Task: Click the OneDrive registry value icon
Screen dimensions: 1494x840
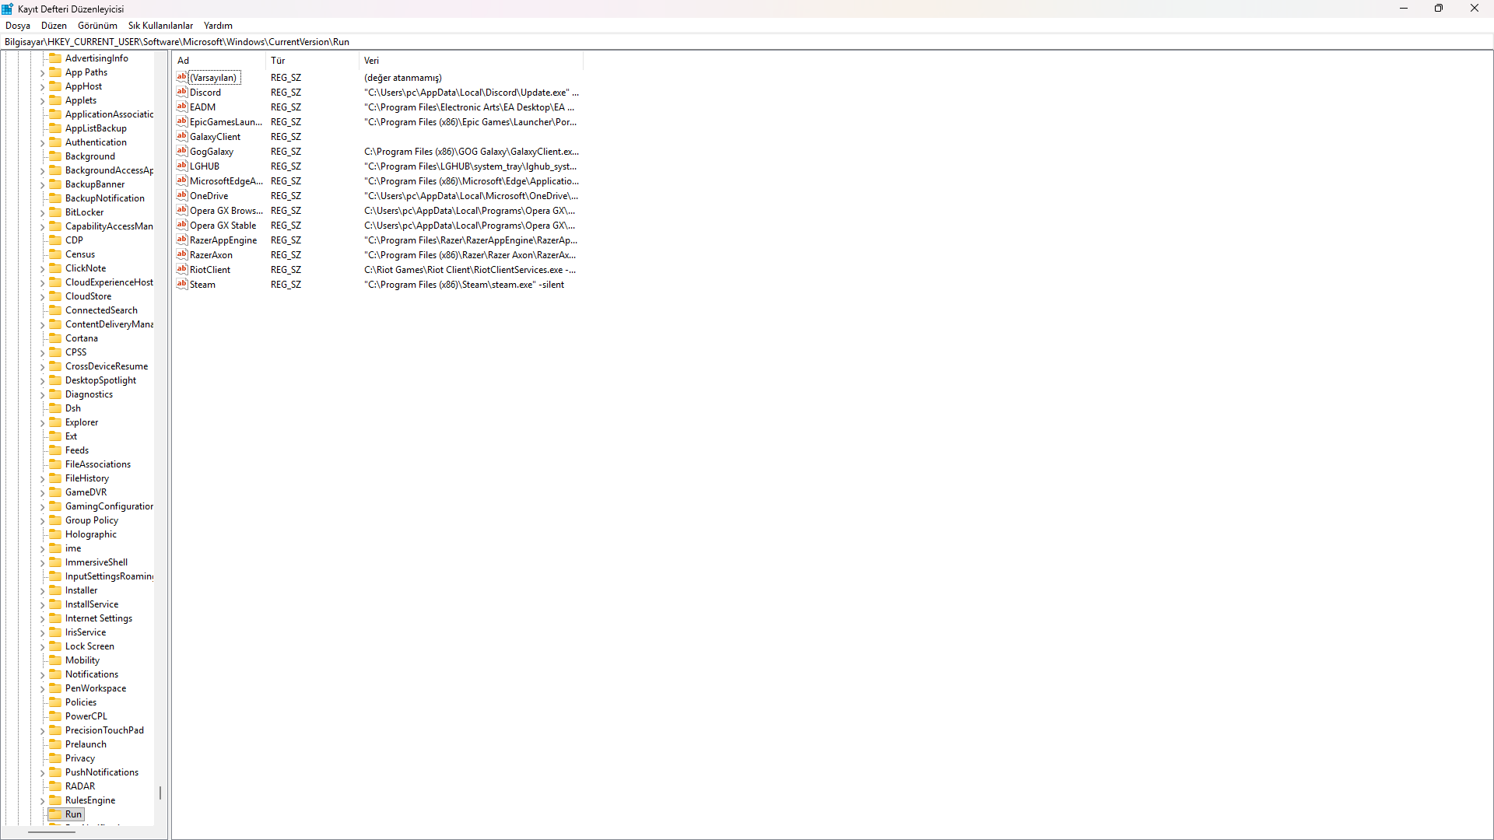Action: (x=182, y=195)
